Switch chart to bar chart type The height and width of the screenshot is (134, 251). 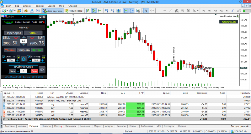[88, 11]
